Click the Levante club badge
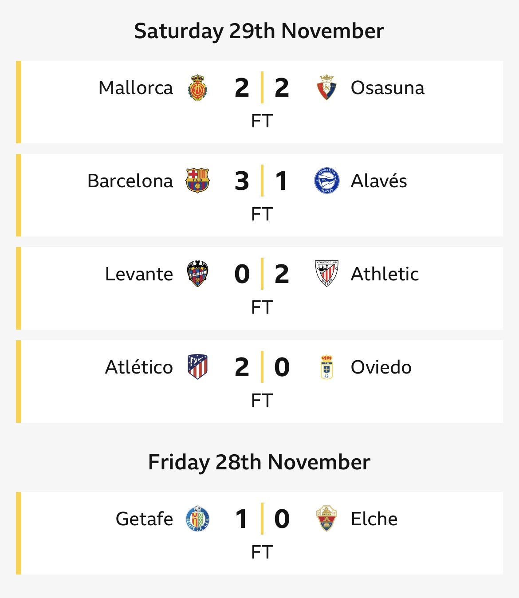 197,274
